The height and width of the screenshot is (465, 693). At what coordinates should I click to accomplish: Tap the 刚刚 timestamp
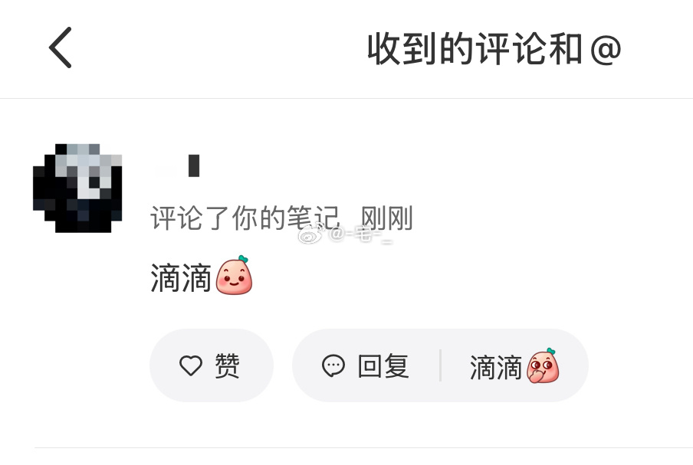coord(386,218)
